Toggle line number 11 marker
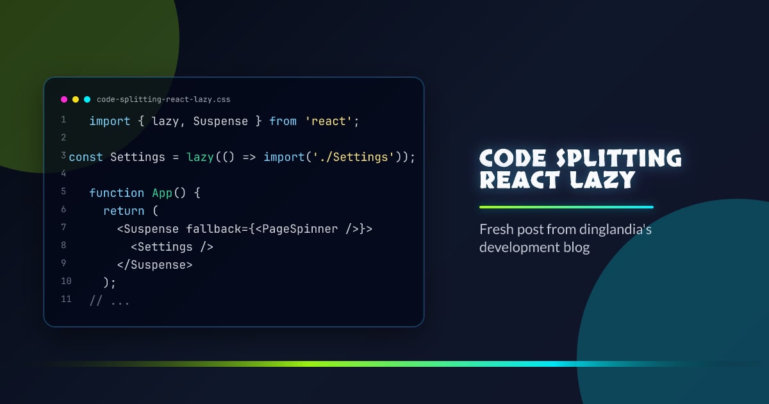Viewport: 769px width, 404px height. pyautogui.click(x=66, y=299)
